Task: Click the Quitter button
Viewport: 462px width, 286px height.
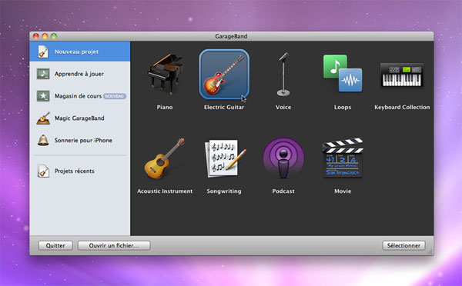Action: (x=55, y=246)
